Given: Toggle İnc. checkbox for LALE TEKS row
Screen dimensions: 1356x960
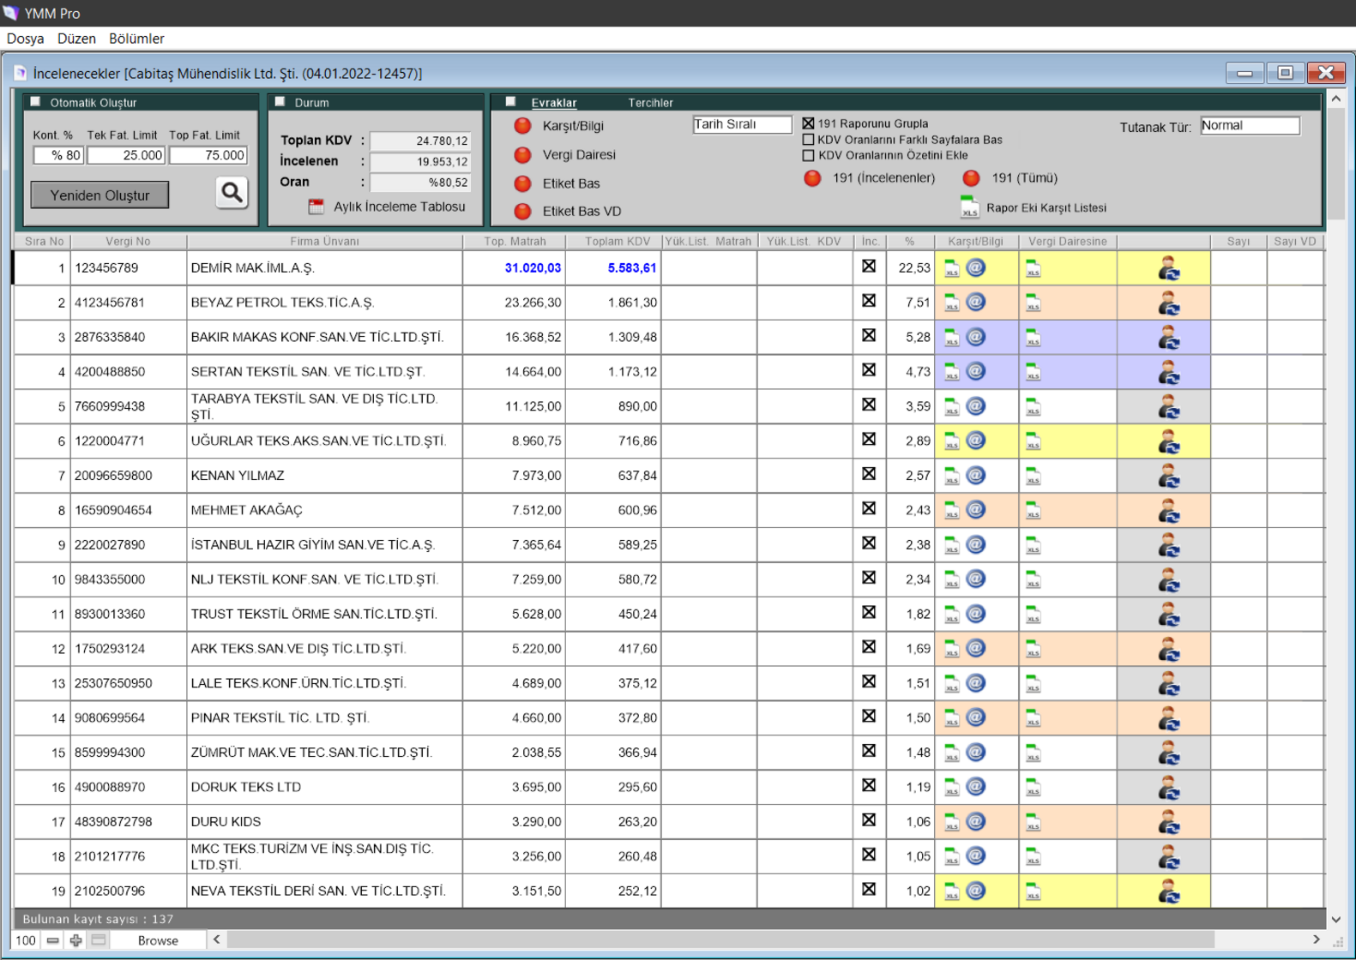Looking at the screenshot, I should pyautogui.click(x=869, y=681).
